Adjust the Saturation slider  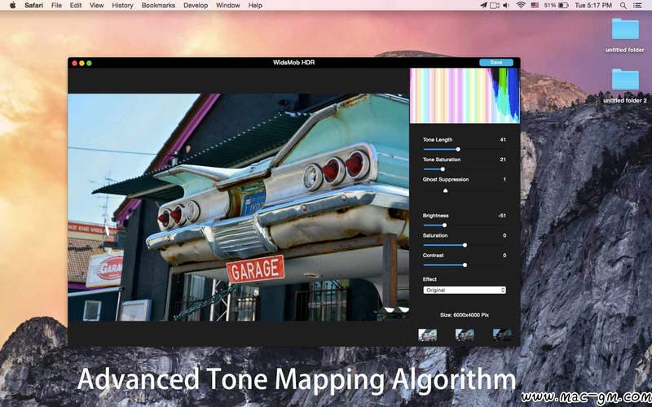click(x=465, y=245)
